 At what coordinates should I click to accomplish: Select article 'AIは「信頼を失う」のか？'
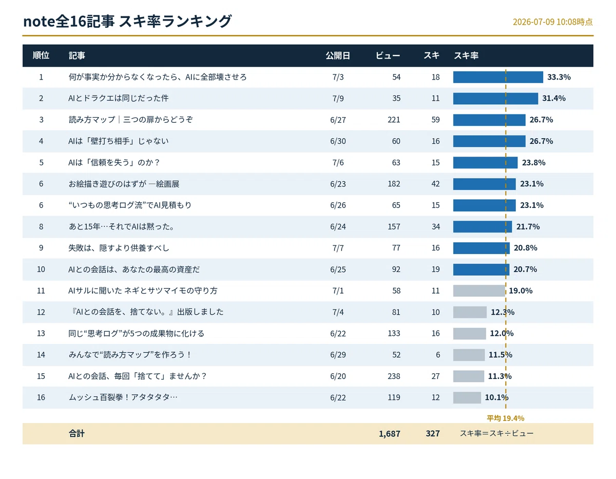pos(114,163)
